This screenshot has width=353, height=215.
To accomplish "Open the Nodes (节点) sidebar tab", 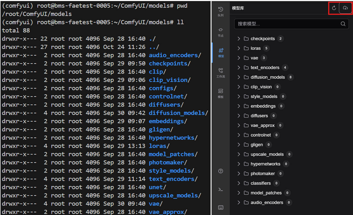I will click(x=220, y=32).
